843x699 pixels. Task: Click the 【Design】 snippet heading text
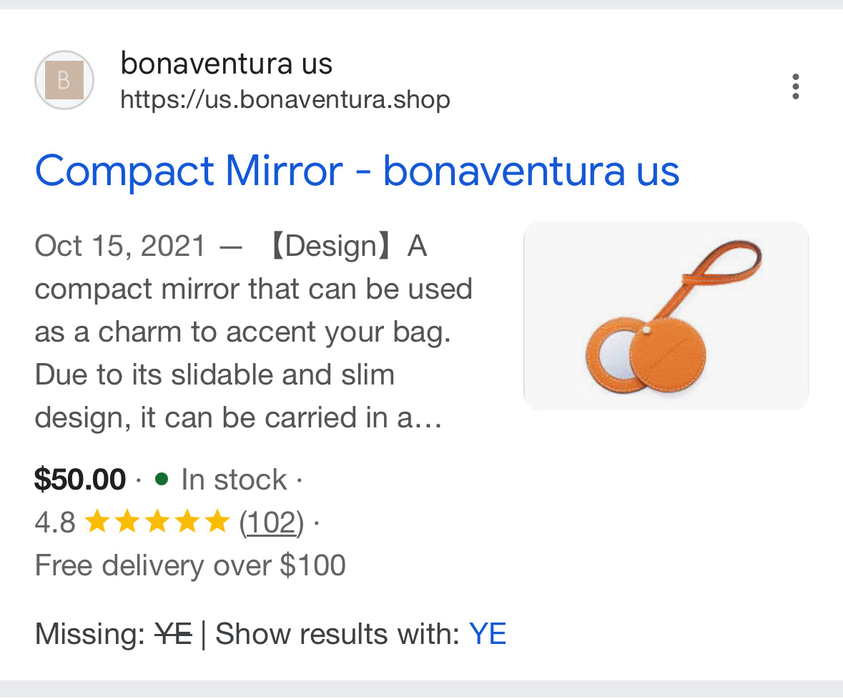click(327, 247)
